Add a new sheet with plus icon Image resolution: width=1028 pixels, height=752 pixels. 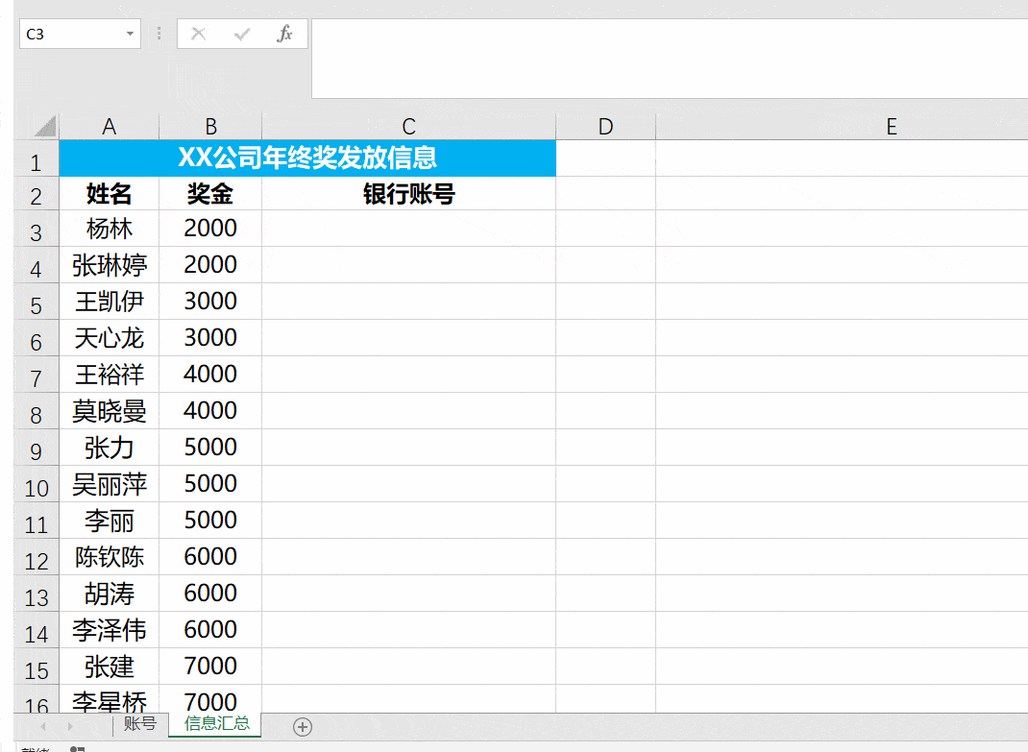[303, 726]
